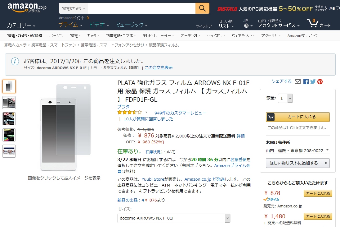The image size is (340, 227).
Task: Open the ミュージック dropdown
Action: [x=132, y=25]
